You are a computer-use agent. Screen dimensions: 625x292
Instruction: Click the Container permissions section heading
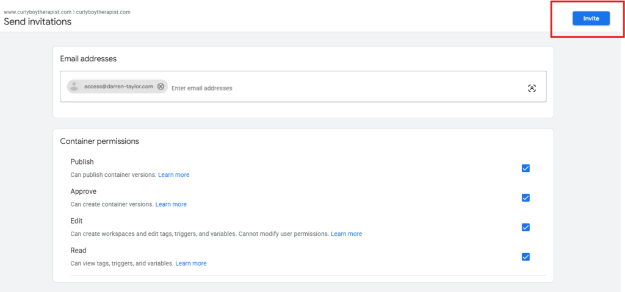[99, 141]
